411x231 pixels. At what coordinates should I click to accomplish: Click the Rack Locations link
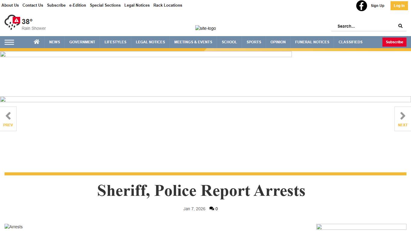168,5
